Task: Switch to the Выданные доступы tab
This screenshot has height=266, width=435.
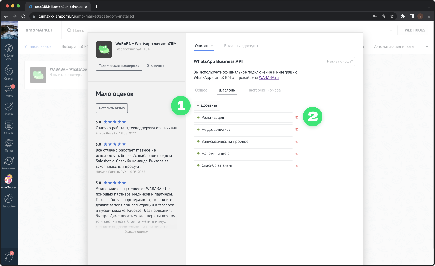Action: [241, 46]
